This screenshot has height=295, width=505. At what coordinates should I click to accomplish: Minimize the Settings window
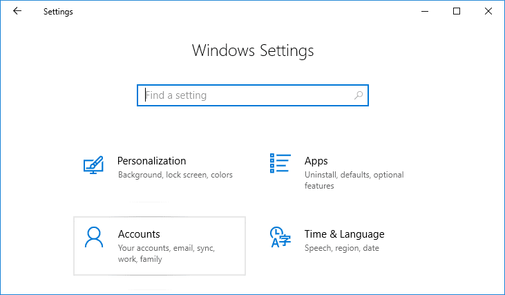[424, 11]
